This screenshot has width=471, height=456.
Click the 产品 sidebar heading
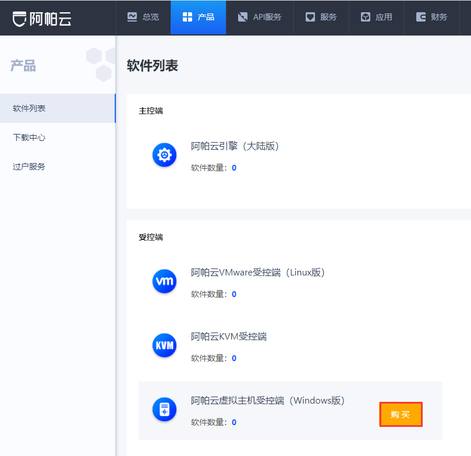tap(23, 66)
